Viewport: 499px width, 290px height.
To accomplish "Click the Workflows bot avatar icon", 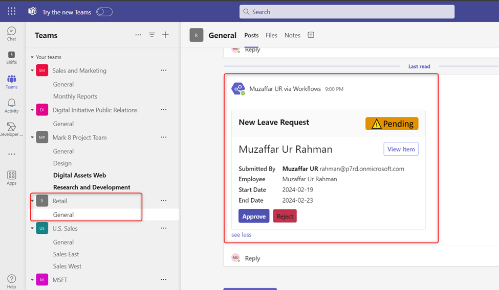I will point(238,89).
